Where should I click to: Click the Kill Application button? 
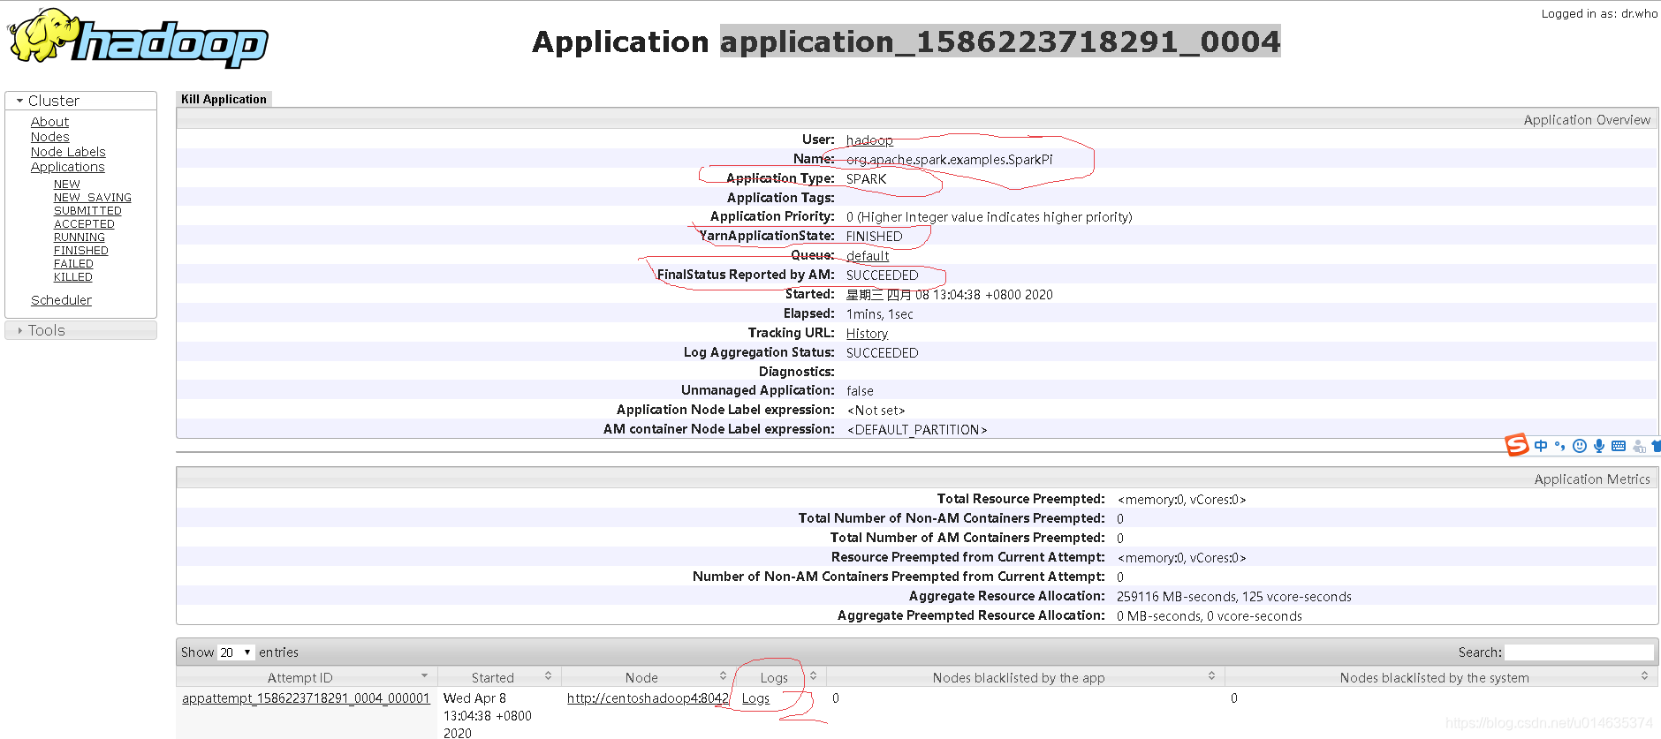[224, 99]
